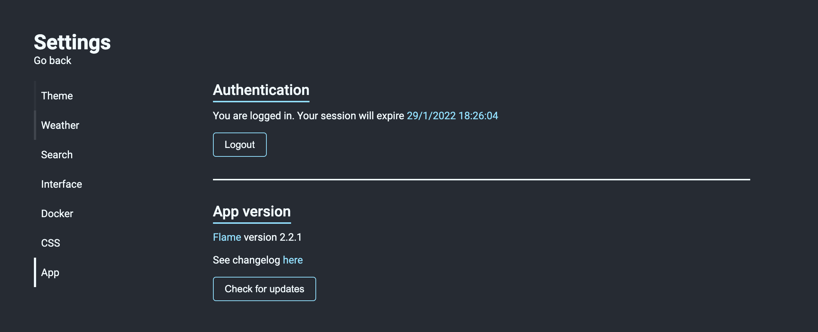
Task: Click the 'See changelog' text
Action: coord(246,260)
